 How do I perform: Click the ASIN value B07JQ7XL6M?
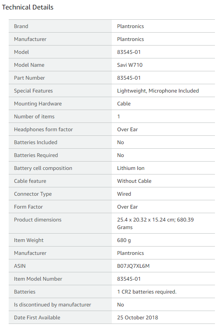[133, 266]
